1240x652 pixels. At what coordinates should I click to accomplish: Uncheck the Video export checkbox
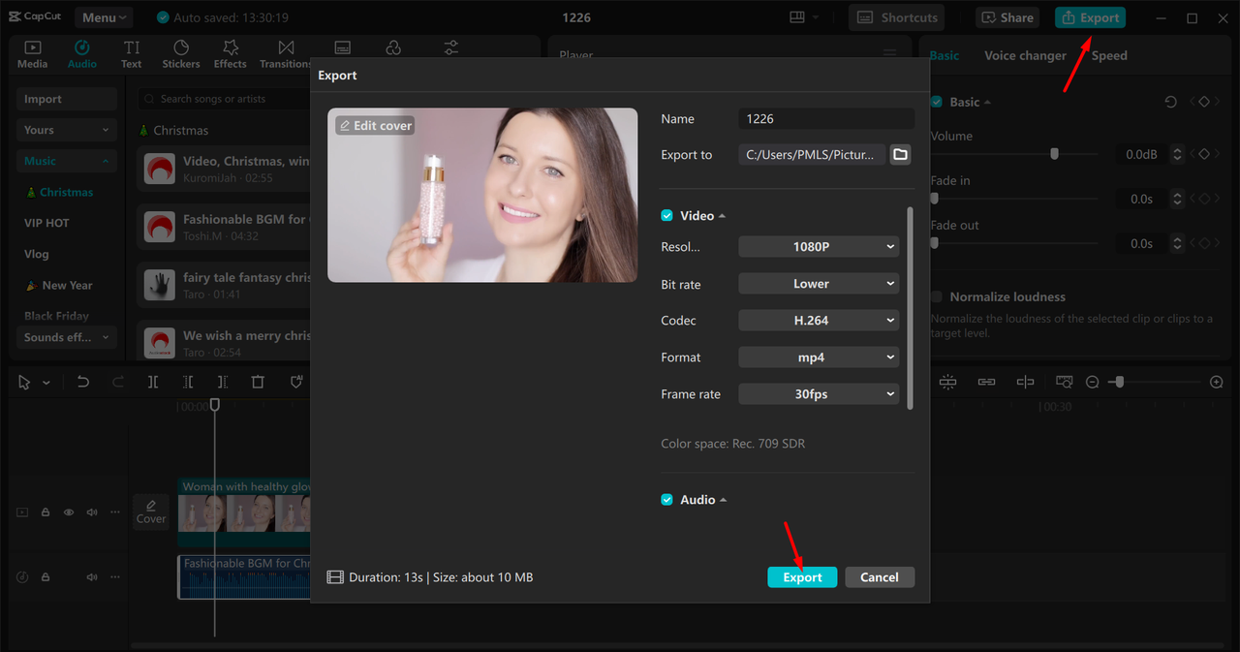(666, 216)
